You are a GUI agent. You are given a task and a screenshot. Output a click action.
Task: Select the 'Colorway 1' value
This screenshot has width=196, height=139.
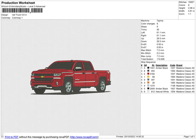17,18
